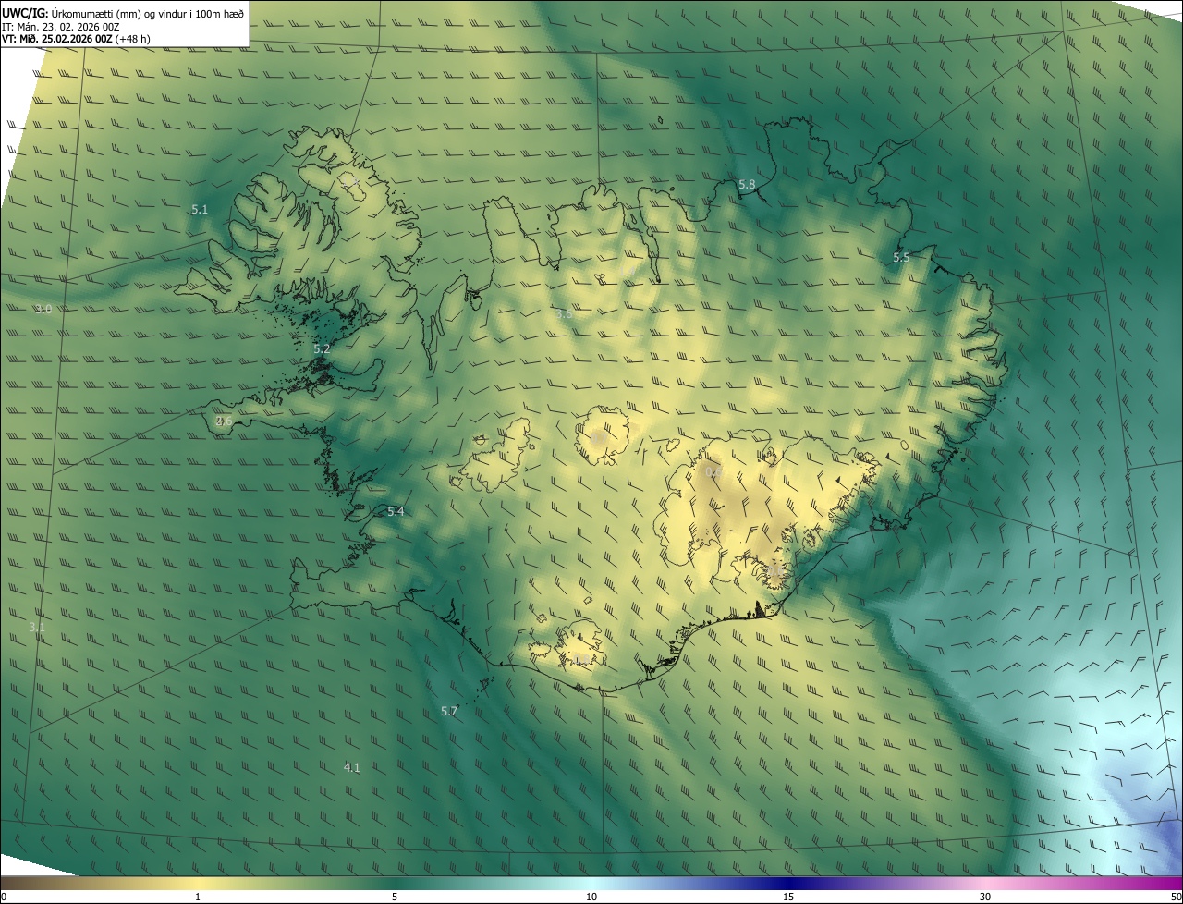Click the 3.0 value label on map
Viewport: 1183px width, 904px height.
click(x=43, y=309)
